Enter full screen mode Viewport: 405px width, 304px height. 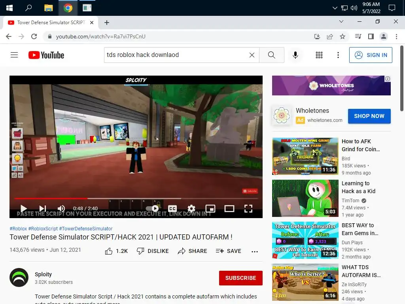tap(248, 209)
